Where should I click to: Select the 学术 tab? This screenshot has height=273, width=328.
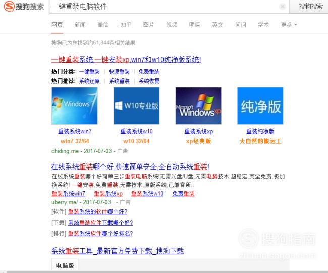pos(263,25)
